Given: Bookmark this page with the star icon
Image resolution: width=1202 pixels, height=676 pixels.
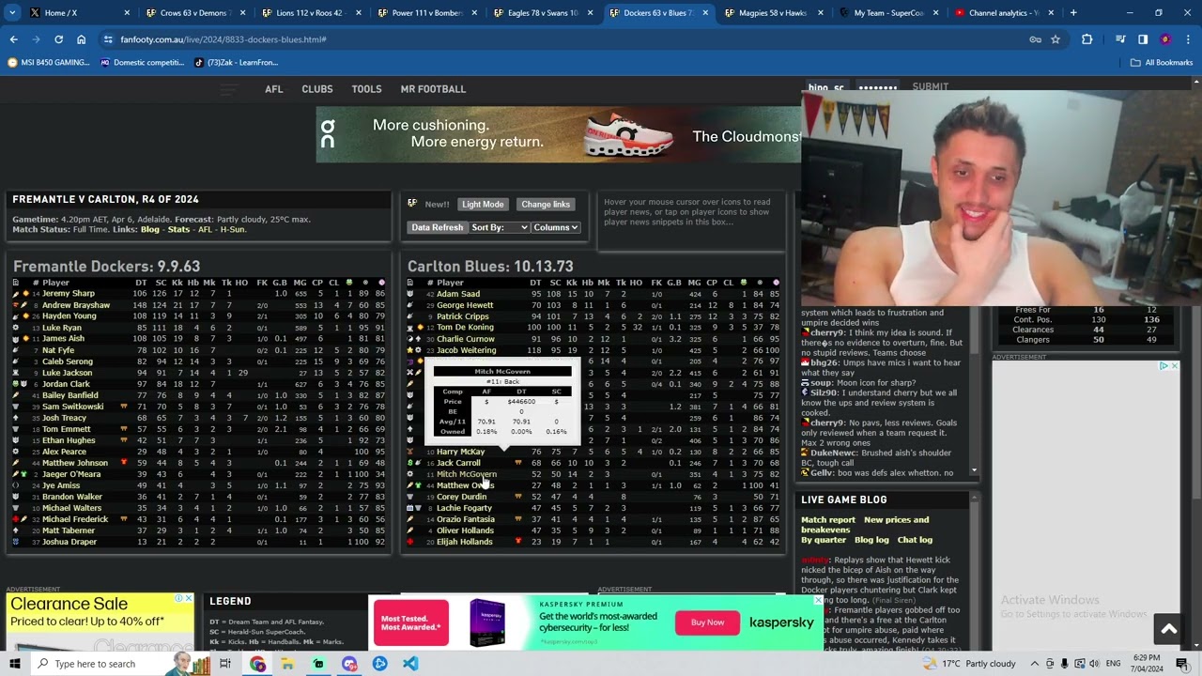Looking at the screenshot, I should tap(1056, 39).
